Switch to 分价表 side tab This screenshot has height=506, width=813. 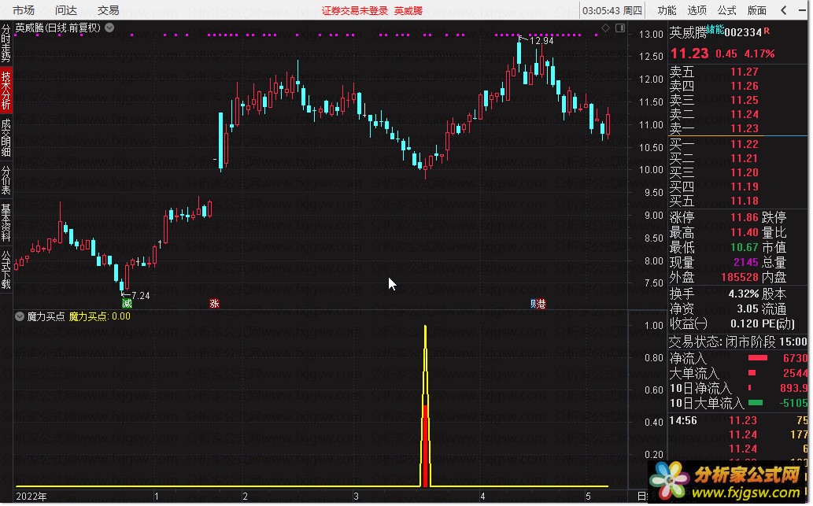(6, 180)
